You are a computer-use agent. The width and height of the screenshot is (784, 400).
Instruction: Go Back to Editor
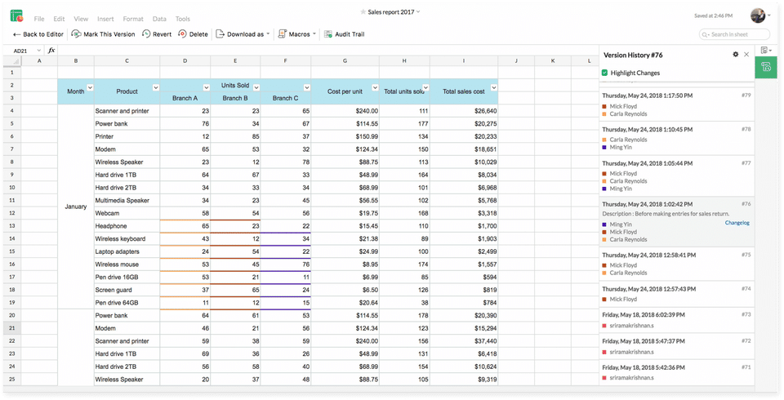(38, 34)
